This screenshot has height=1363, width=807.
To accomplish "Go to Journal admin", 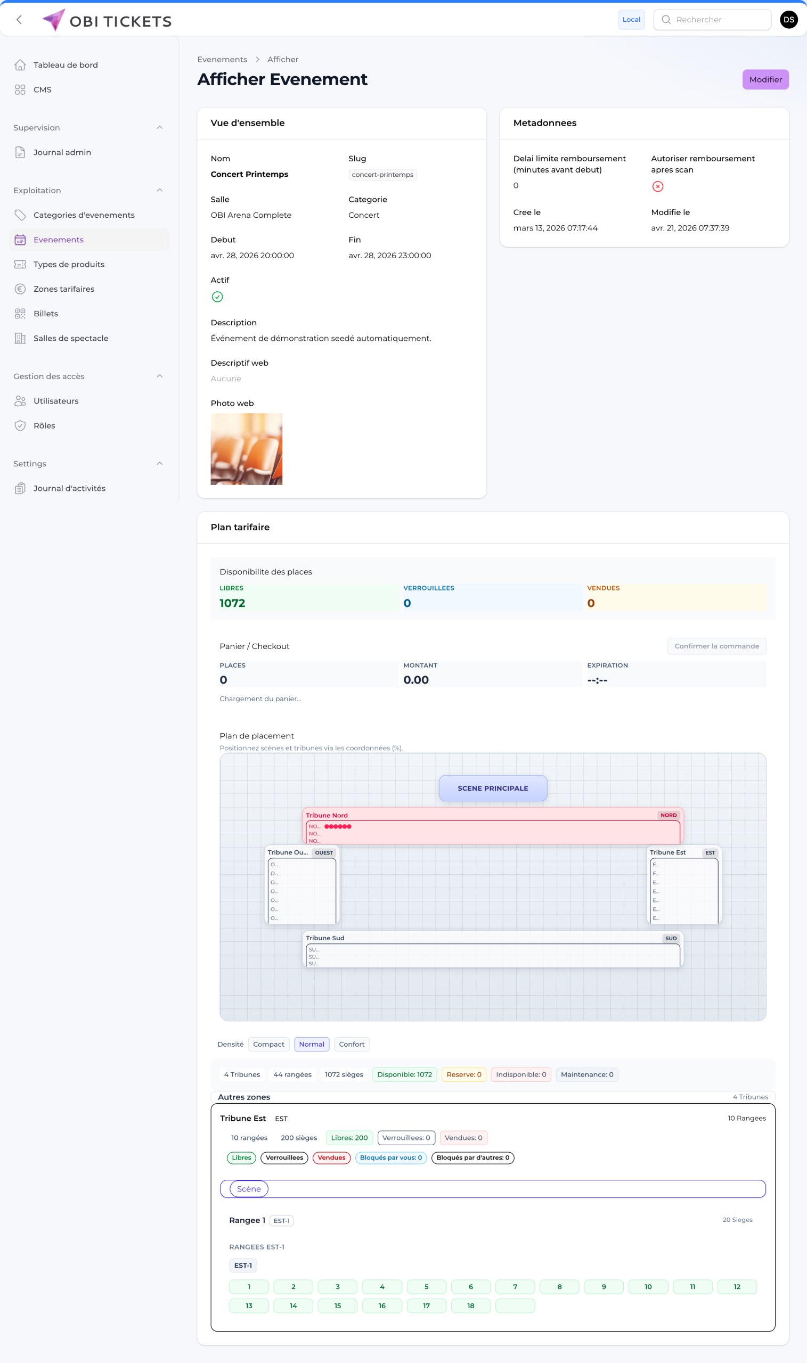I will pyautogui.click(x=89, y=152).
